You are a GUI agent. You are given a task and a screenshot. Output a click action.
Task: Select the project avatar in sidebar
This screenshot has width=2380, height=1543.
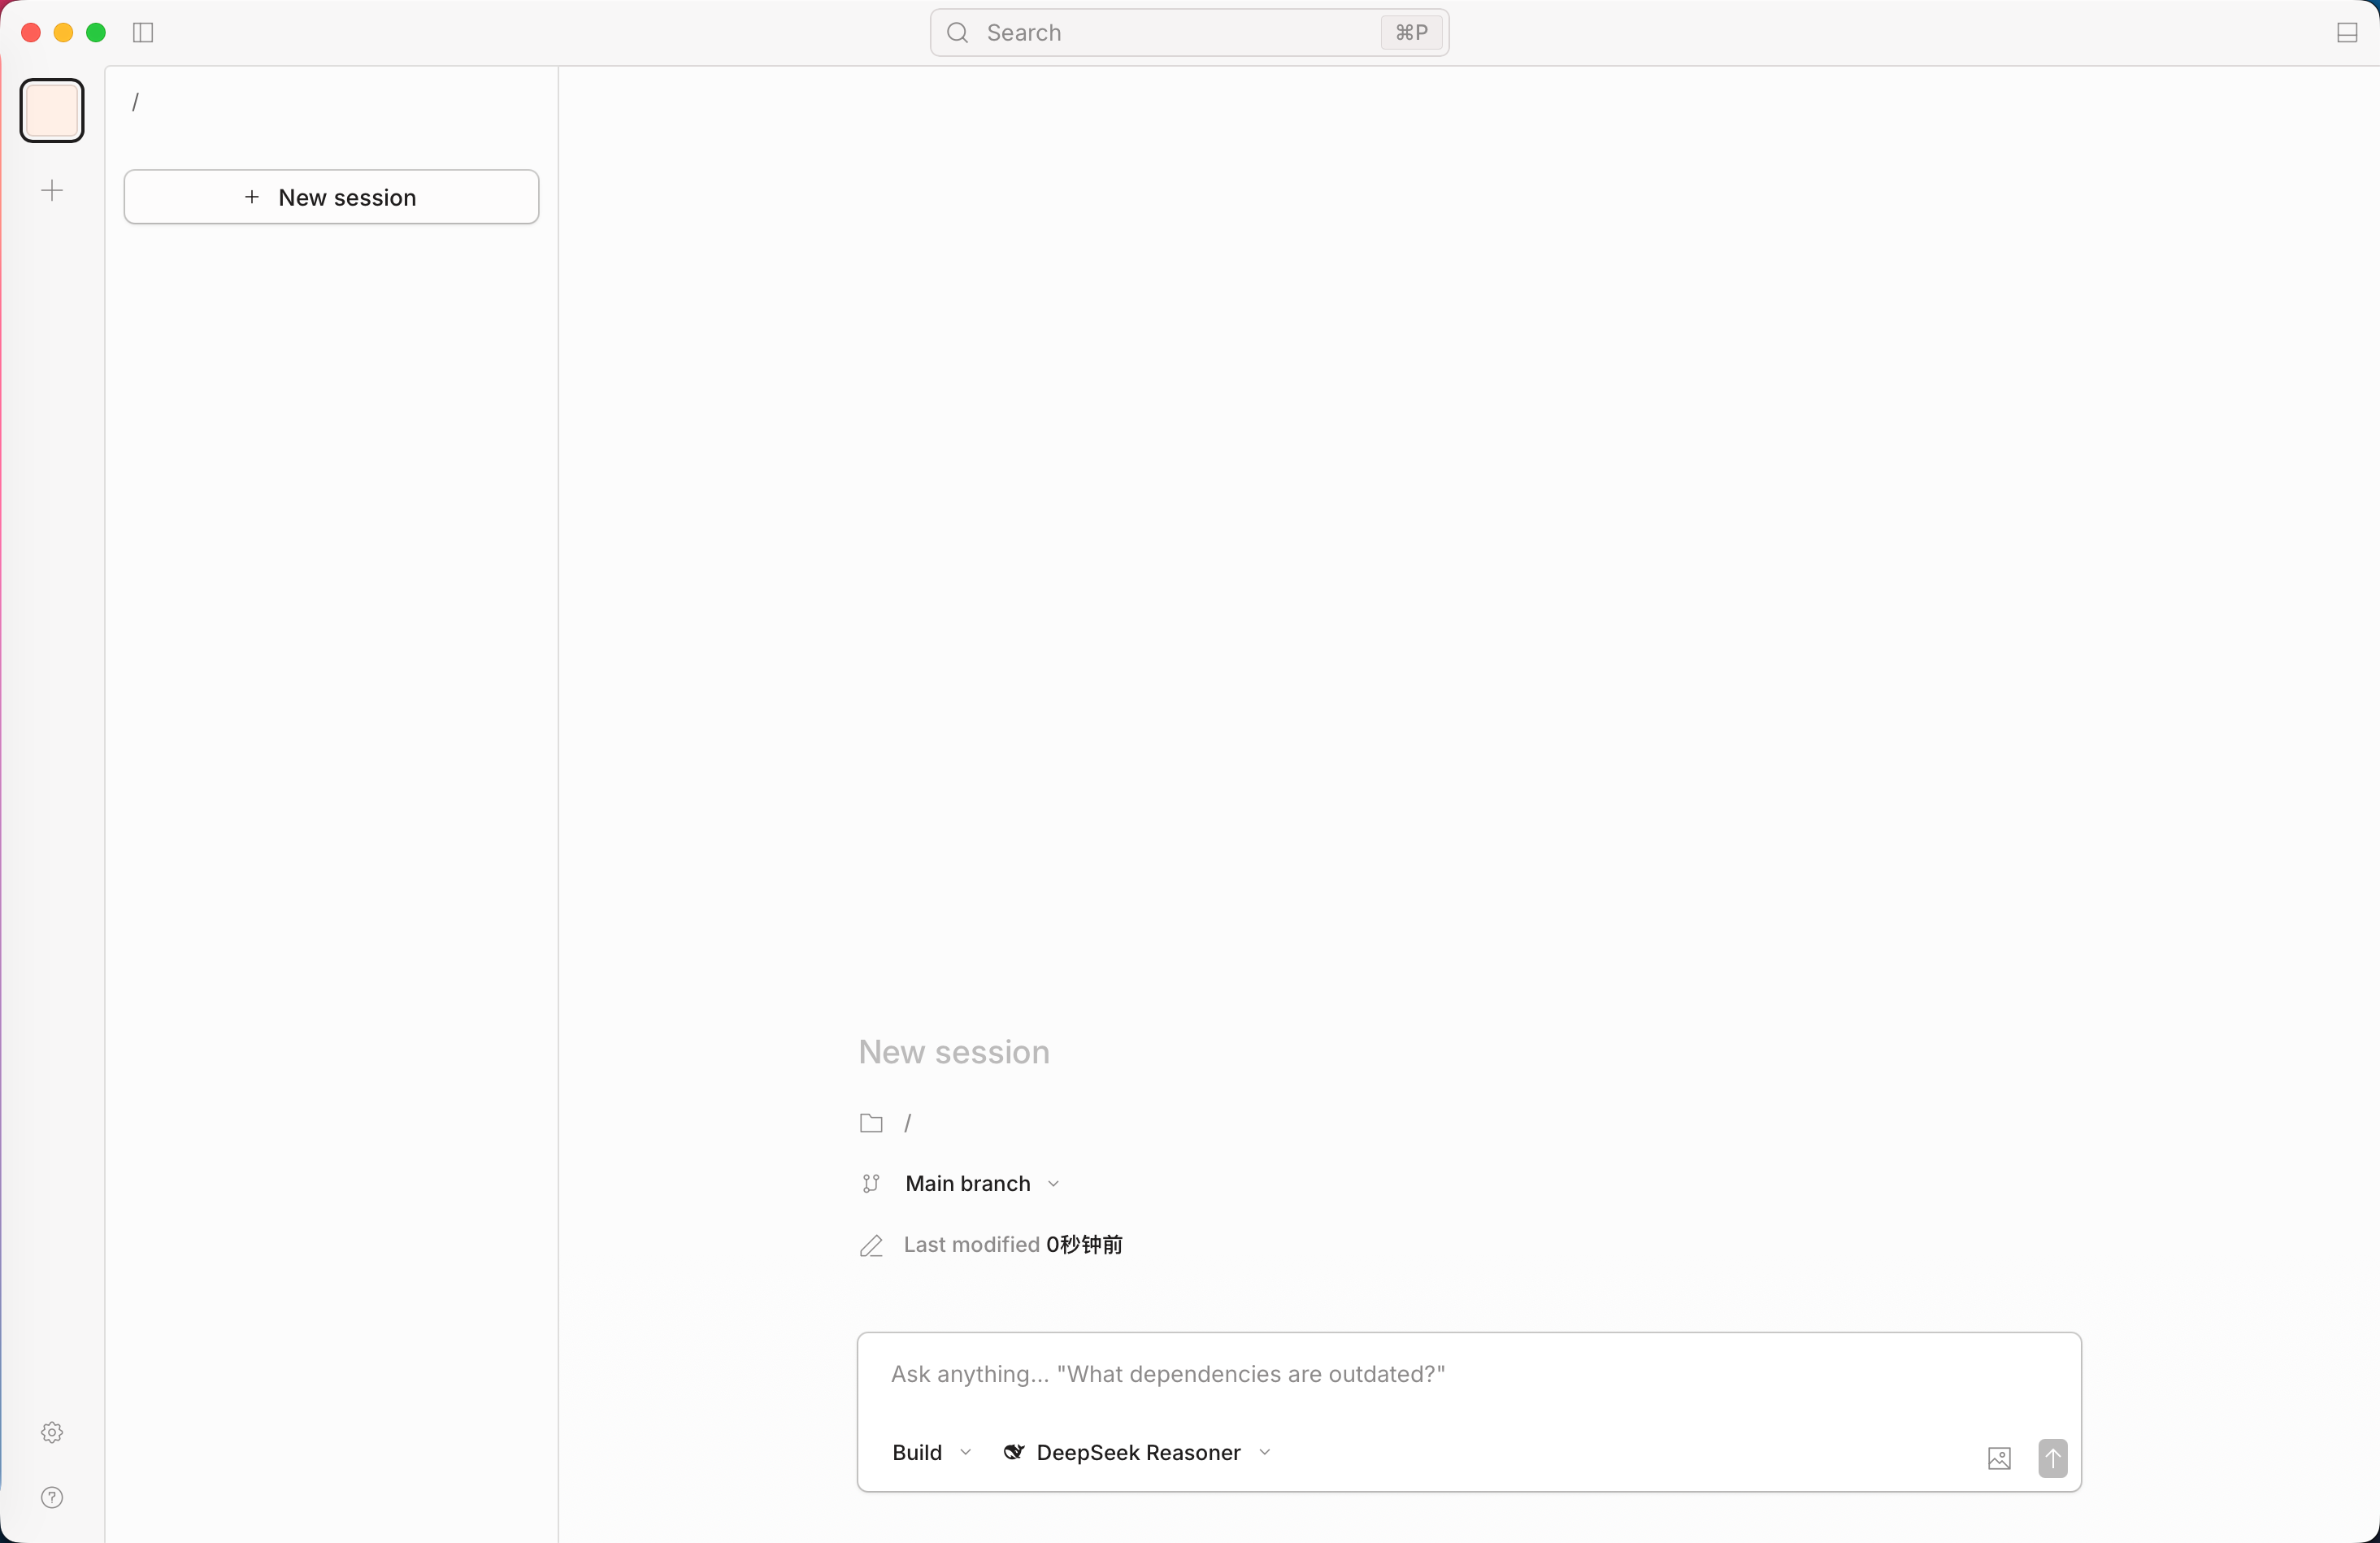[52, 110]
